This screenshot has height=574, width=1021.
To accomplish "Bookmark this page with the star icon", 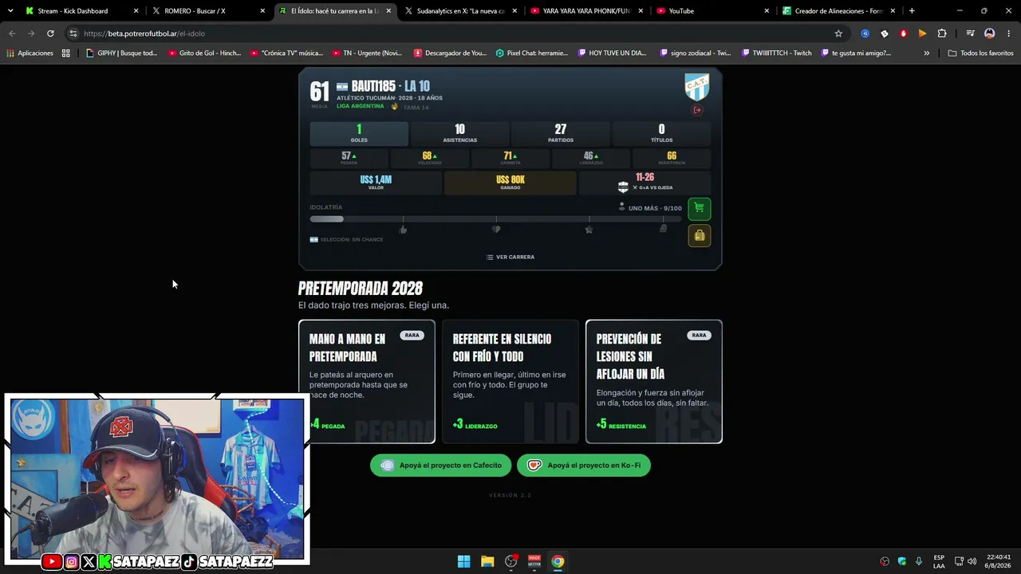I will (838, 33).
